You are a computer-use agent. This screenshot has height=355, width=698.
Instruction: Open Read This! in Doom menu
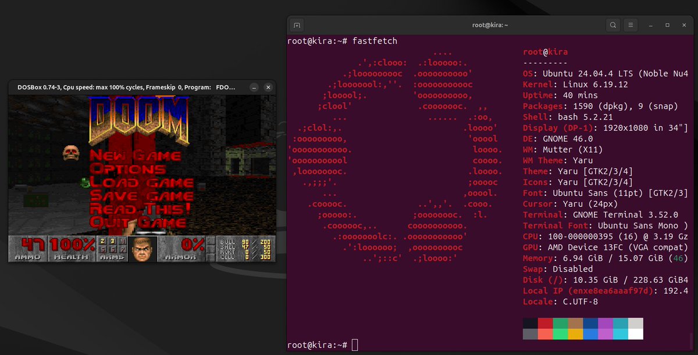(140, 209)
